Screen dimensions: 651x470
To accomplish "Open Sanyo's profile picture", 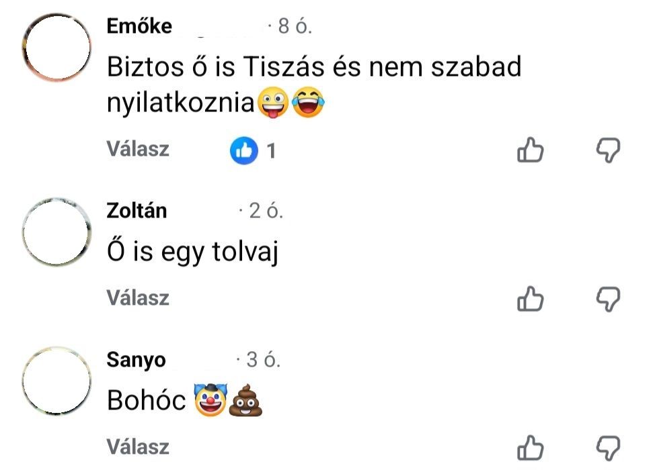I will pos(56,381).
